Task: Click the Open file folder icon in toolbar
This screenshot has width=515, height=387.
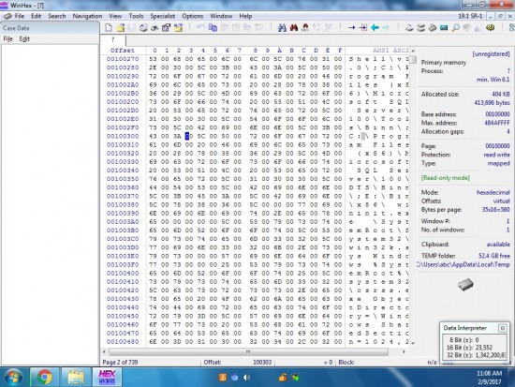Action: tap(120, 28)
